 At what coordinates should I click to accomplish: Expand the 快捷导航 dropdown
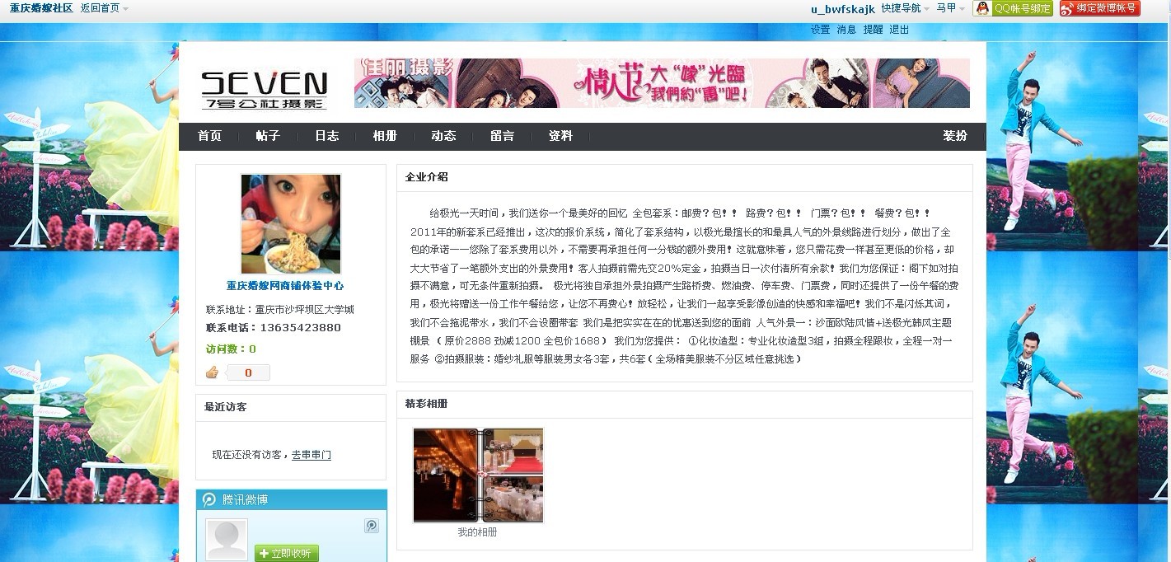(x=905, y=8)
